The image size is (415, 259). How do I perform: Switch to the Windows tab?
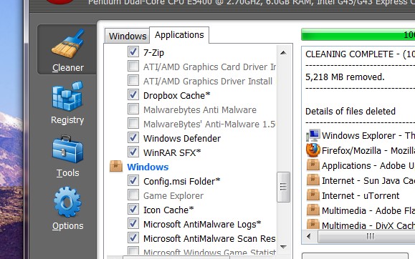128,36
